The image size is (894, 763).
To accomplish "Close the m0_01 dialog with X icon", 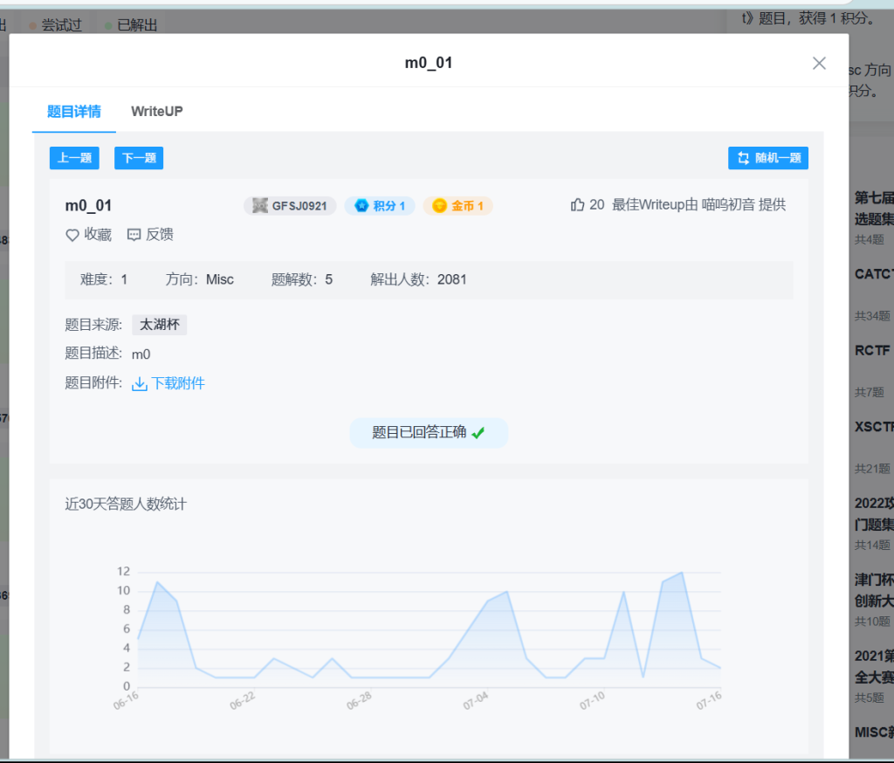I will [819, 63].
